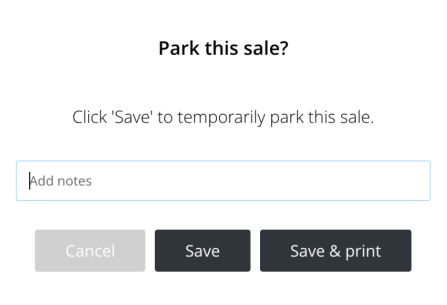Choose the dark Save button beside Cancel
The width and height of the screenshot is (447, 305).
[x=202, y=250]
